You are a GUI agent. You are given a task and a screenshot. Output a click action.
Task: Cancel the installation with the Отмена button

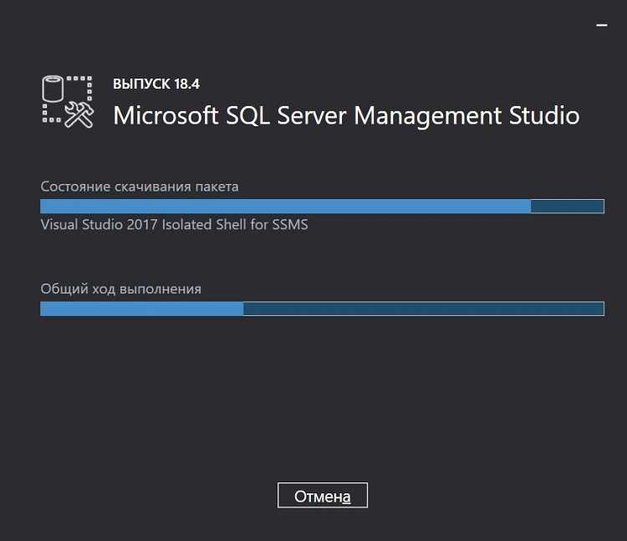[323, 495]
